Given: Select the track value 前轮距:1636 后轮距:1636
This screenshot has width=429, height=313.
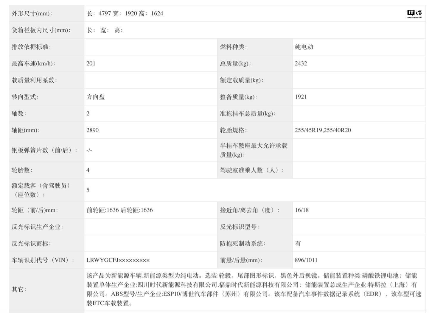Looking at the screenshot, I should click(120, 210).
